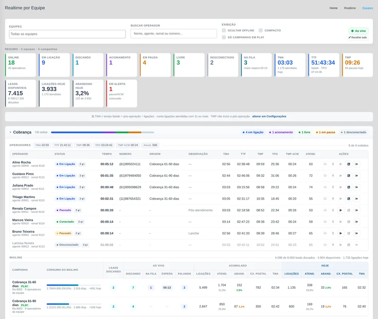The height and width of the screenshot is (319, 378).
Task: Click the Atend. column header in operators table
Action: pos(311,154)
